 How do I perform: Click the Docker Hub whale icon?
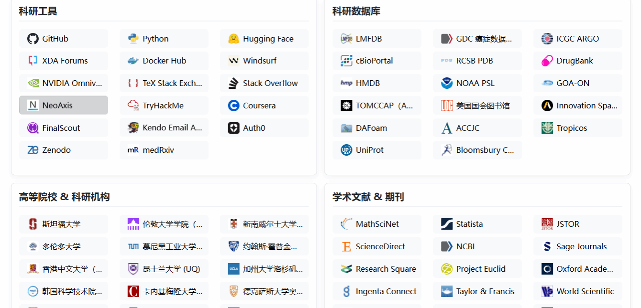(x=133, y=61)
